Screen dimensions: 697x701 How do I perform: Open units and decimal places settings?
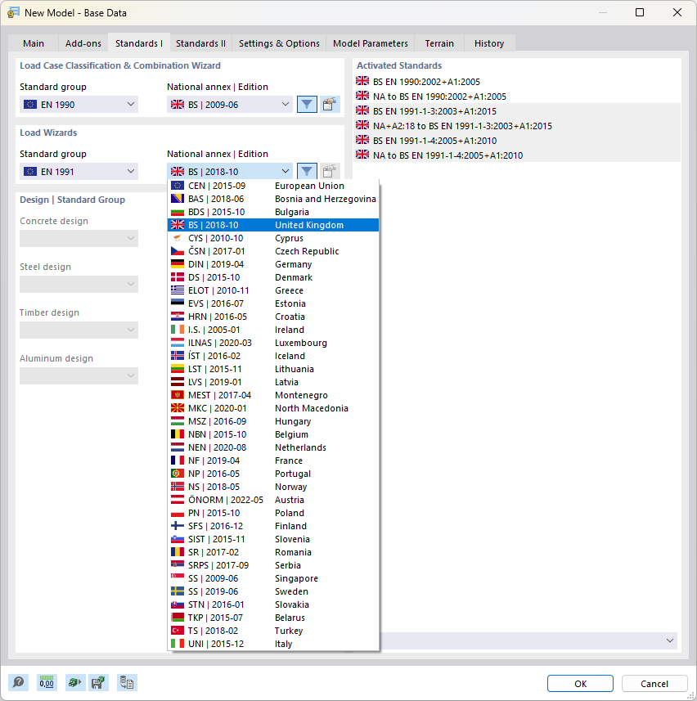[46, 682]
